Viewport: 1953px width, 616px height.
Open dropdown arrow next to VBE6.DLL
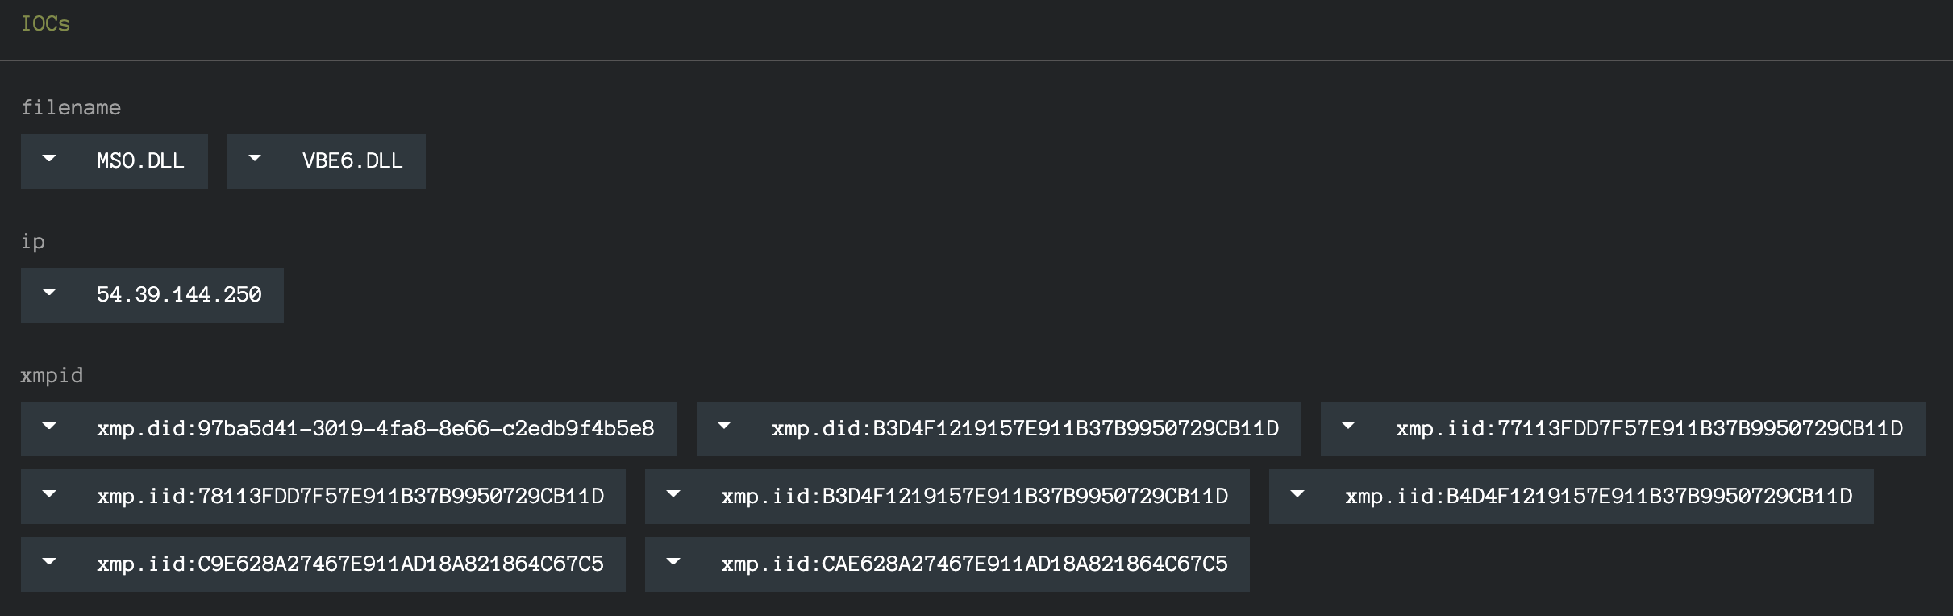coord(255,159)
